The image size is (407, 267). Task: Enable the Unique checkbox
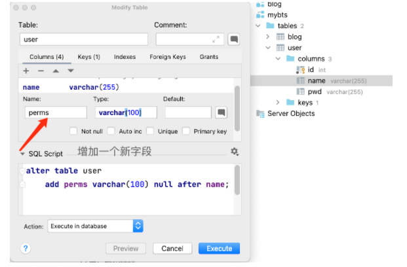click(x=150, y=131)
